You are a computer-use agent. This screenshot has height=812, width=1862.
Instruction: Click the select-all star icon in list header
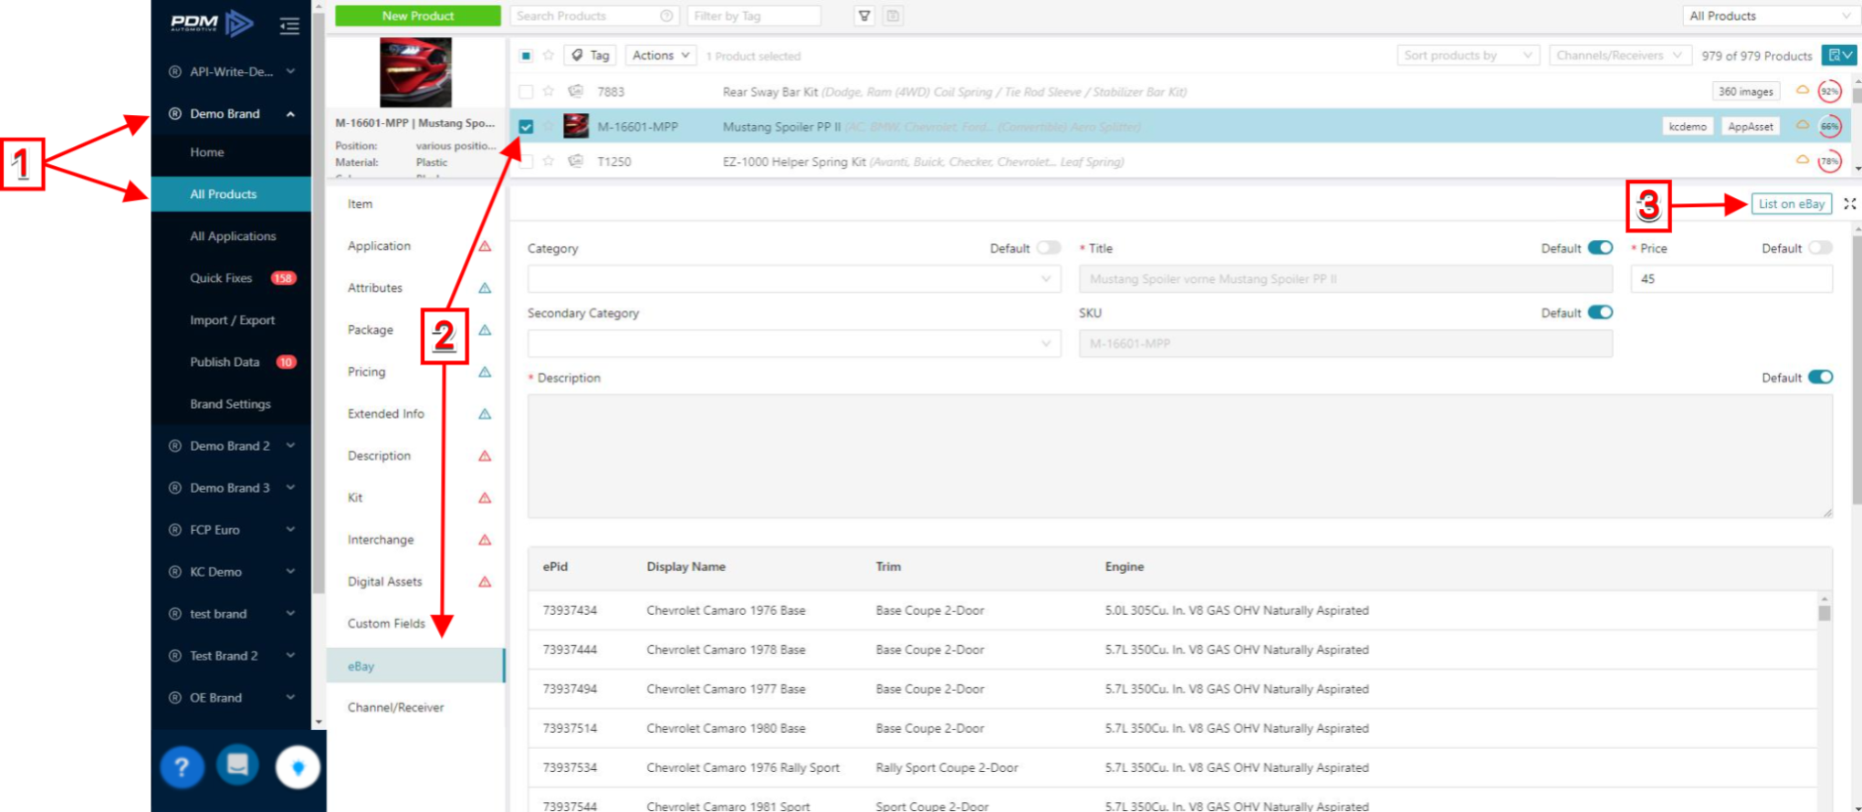pyautogui.click(x=549, y=56)
